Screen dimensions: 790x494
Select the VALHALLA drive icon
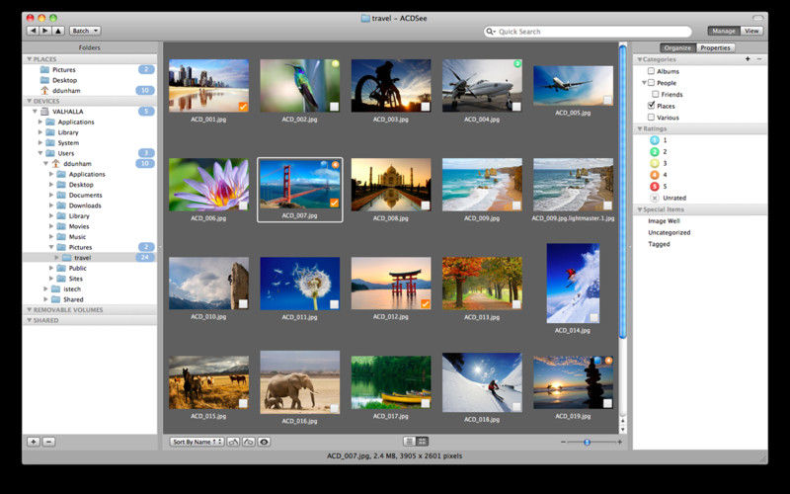[x=44, y=112]
